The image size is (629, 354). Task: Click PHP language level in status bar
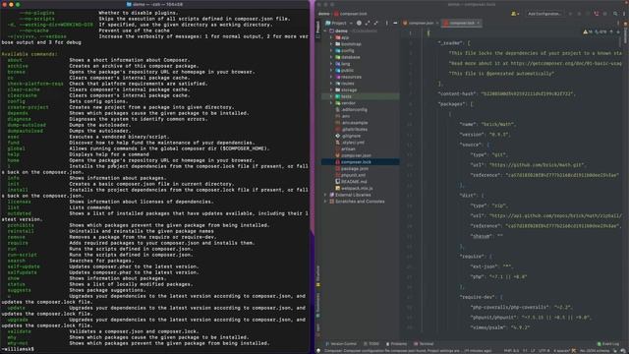(x=511, y=351)
